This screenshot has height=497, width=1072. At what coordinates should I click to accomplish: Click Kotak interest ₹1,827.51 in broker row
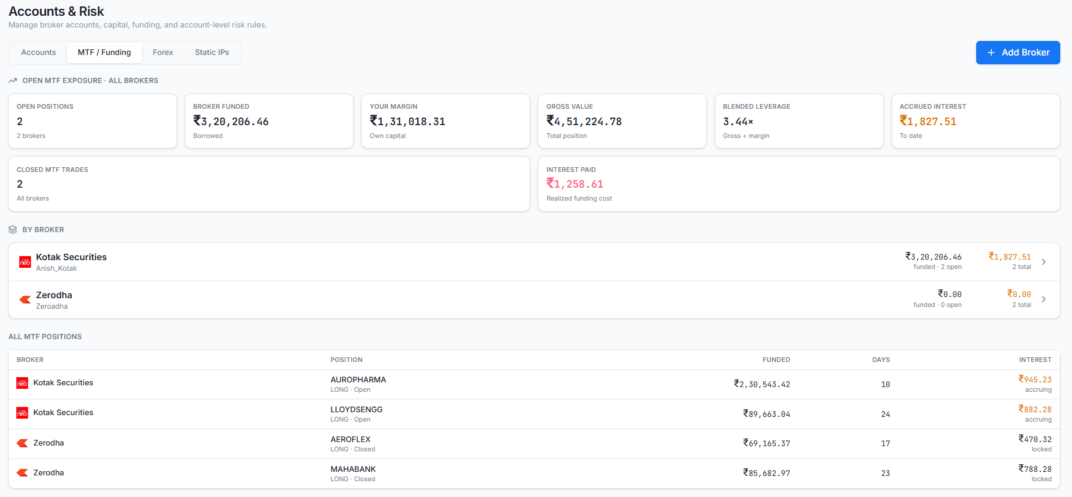1009,257
